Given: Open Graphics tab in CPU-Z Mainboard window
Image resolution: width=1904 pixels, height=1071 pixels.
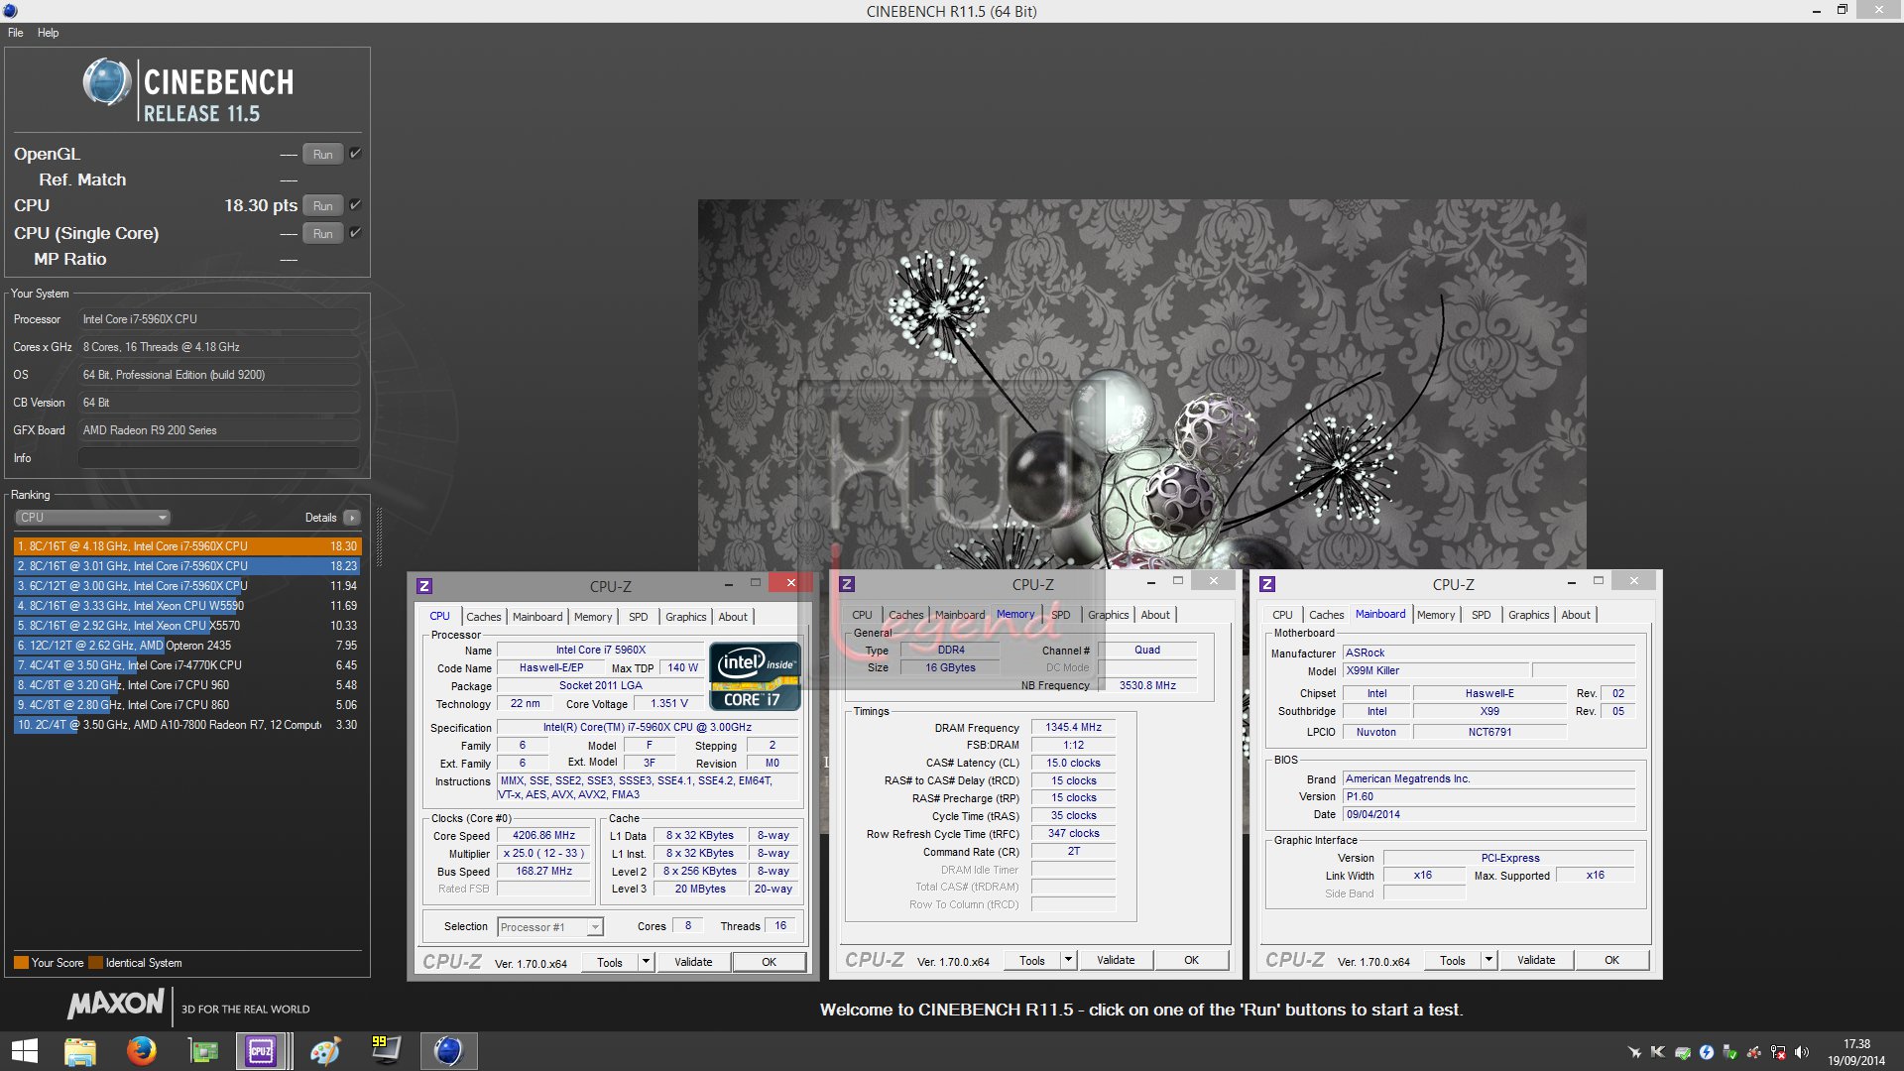Looking at the screenshot, I should tap(1529, 615).
